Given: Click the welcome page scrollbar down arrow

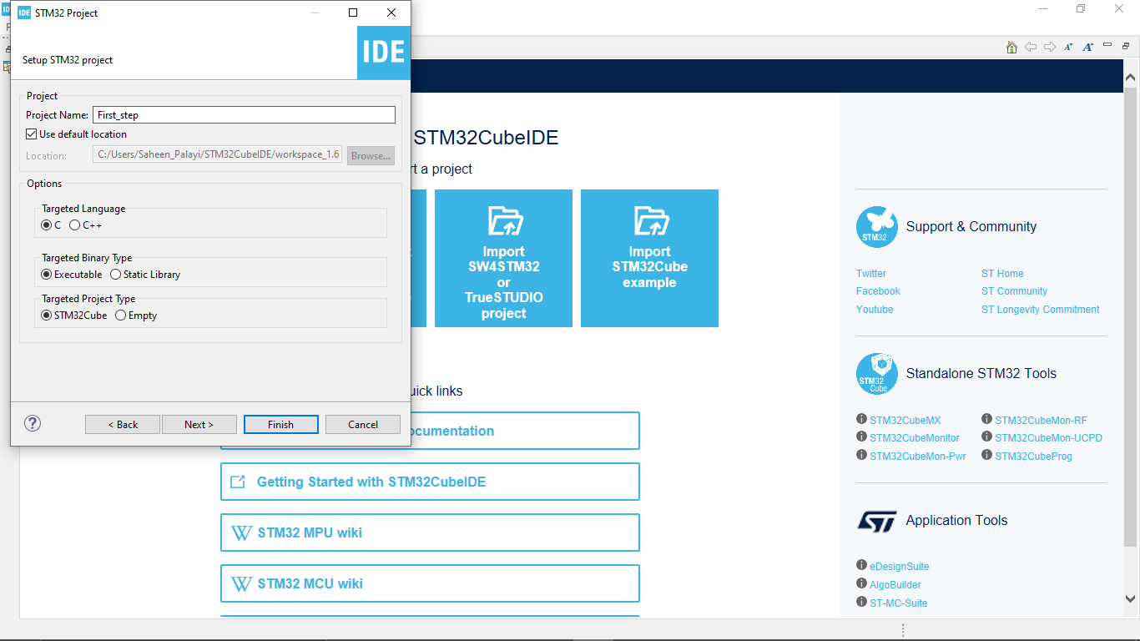Looking at the screenshot, I should pyautogui.click(x=1130, y=598).
